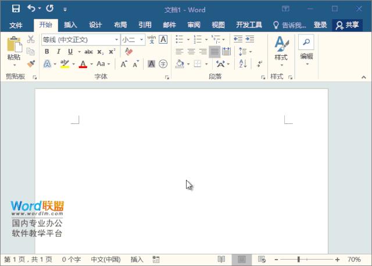Open Customize Quick Access Toolbar menu
372x266 pixels.
[x=65, y=9]
